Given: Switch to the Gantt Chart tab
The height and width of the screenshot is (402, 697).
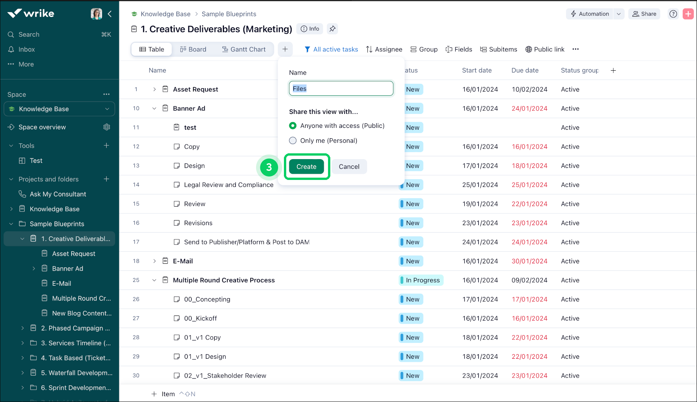Looking at the screenshot, I should pyautogui.click(x=244, y=49).
